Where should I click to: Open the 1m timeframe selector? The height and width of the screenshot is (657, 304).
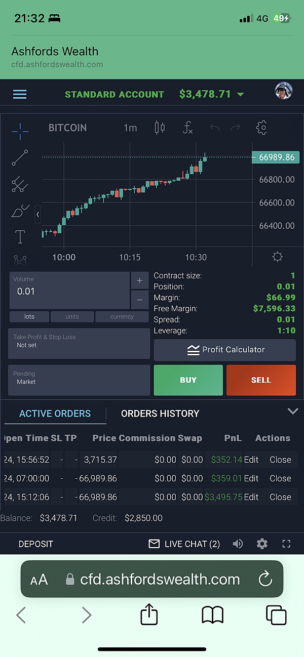pos(130,128)
